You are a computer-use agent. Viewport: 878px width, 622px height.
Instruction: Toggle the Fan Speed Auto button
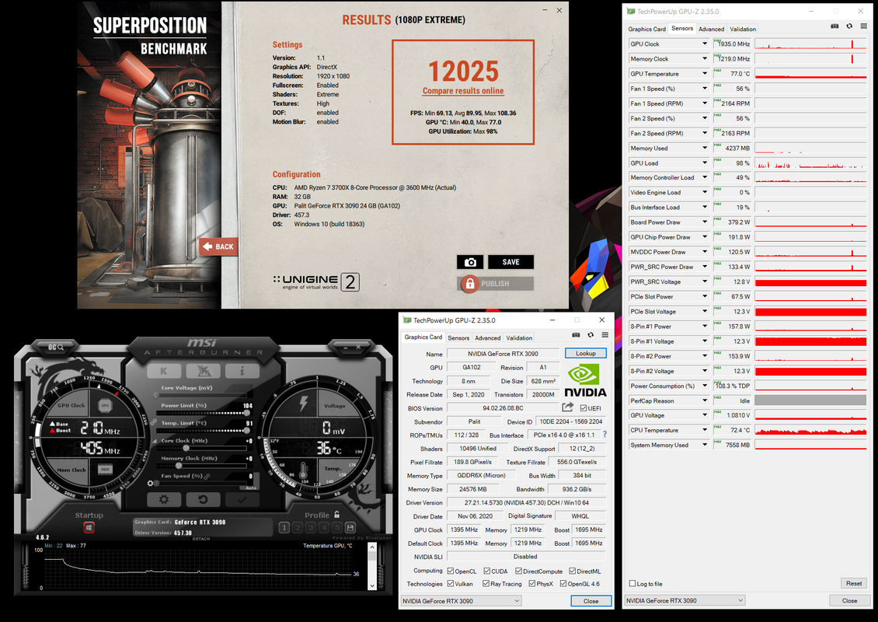point(251,487)
